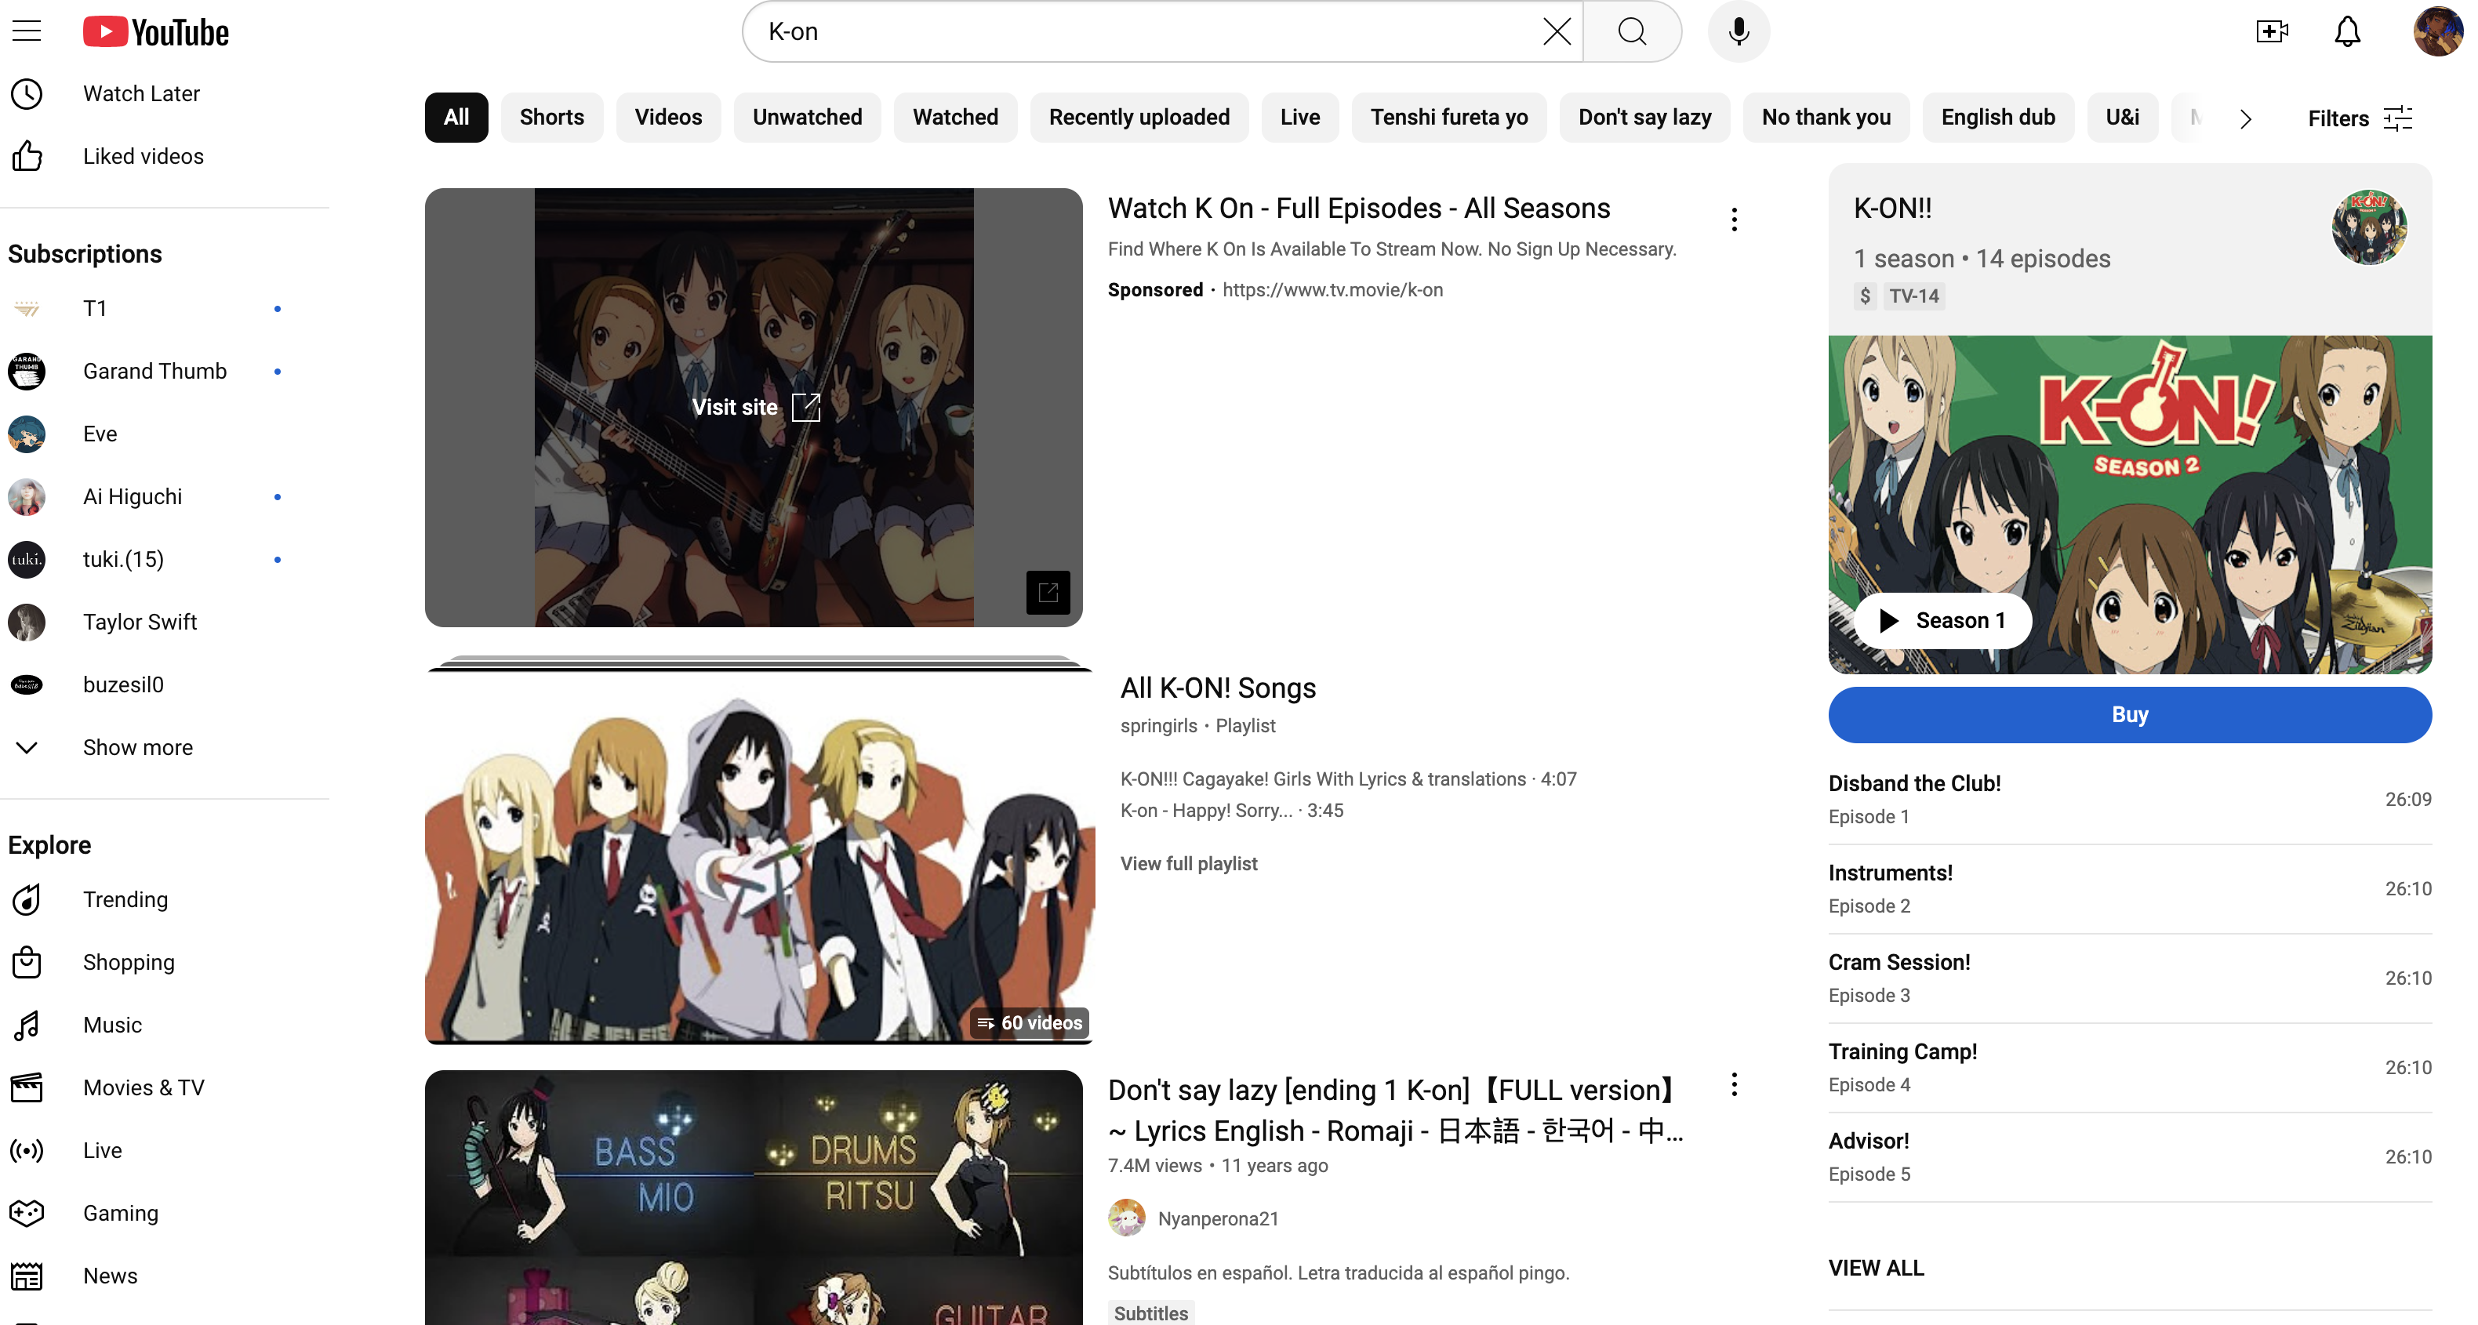Show more chips with the right arrow
The height and width of the screenshot is (1325, 2478).
pyautogui.click(x=2245, y=118)
